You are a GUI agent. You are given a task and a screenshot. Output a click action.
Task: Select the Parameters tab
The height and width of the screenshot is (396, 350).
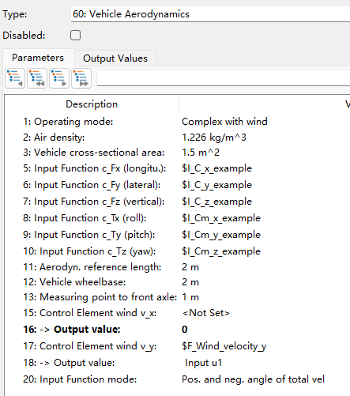click(38, 58)
